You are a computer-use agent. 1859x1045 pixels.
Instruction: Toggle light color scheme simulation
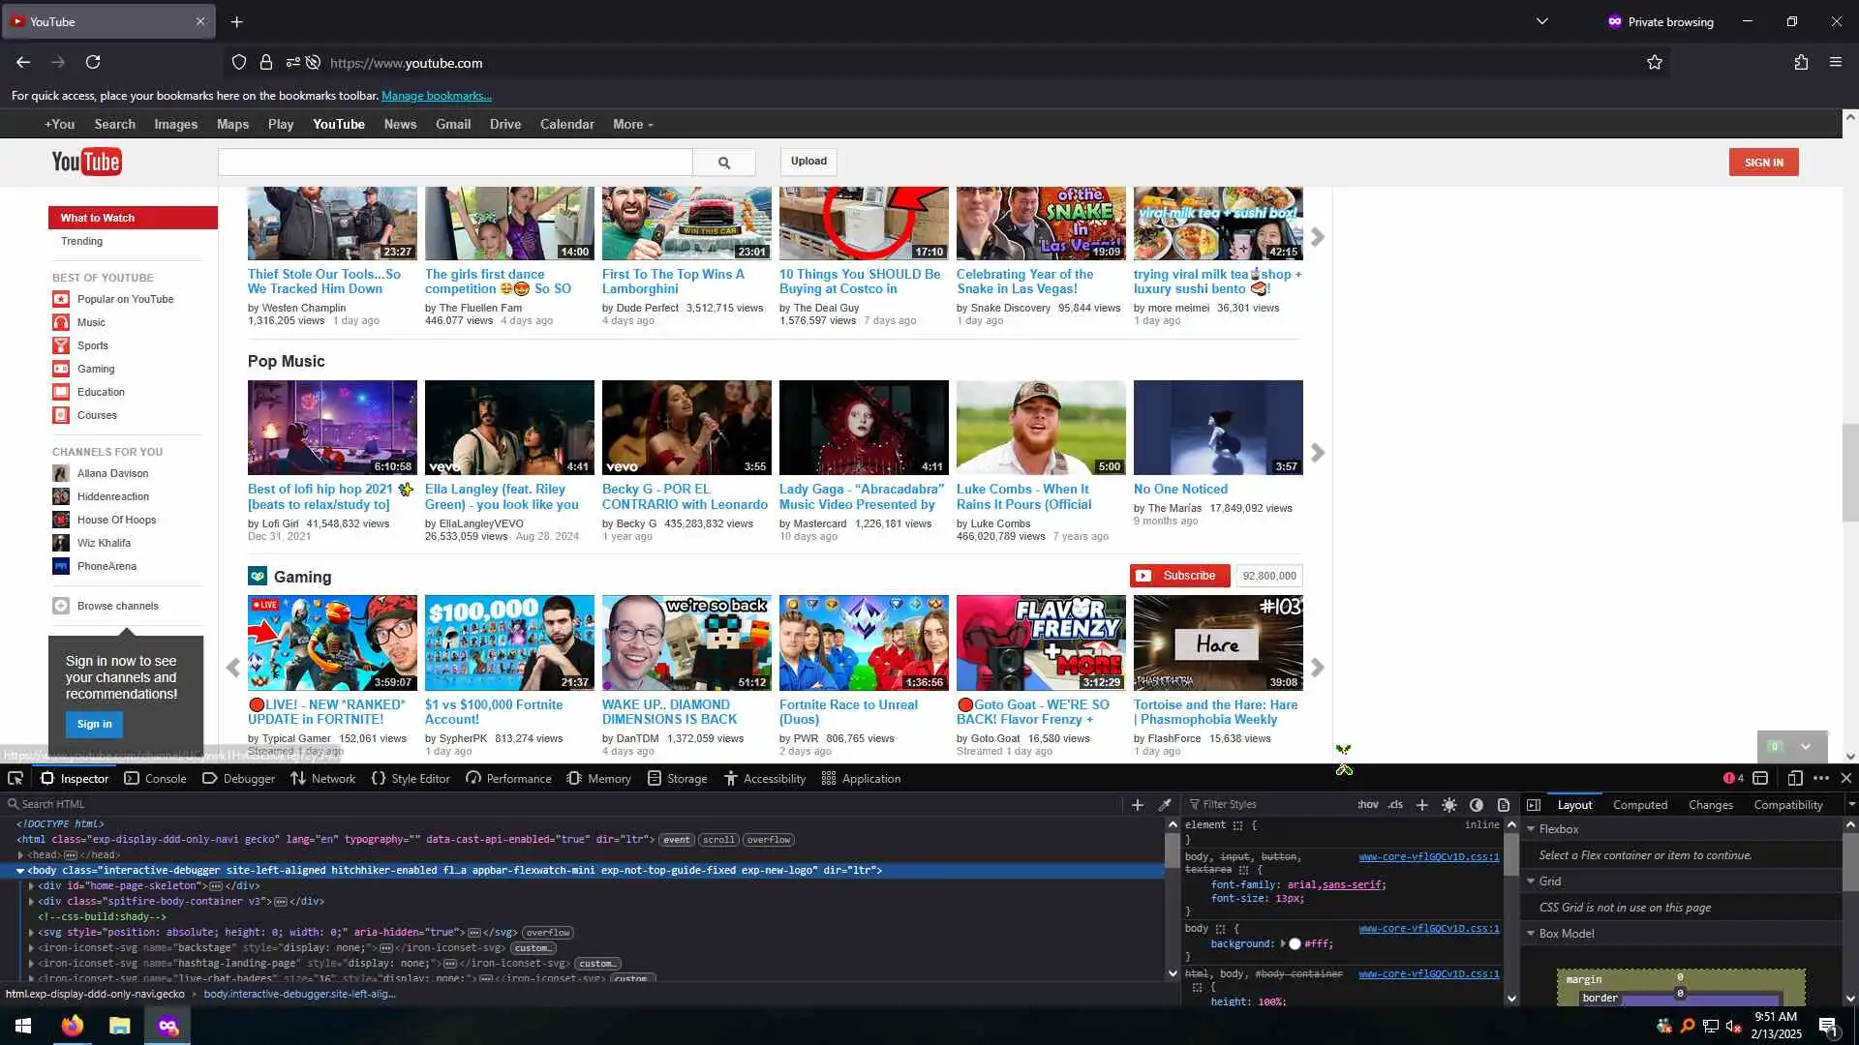(1449, 805)
